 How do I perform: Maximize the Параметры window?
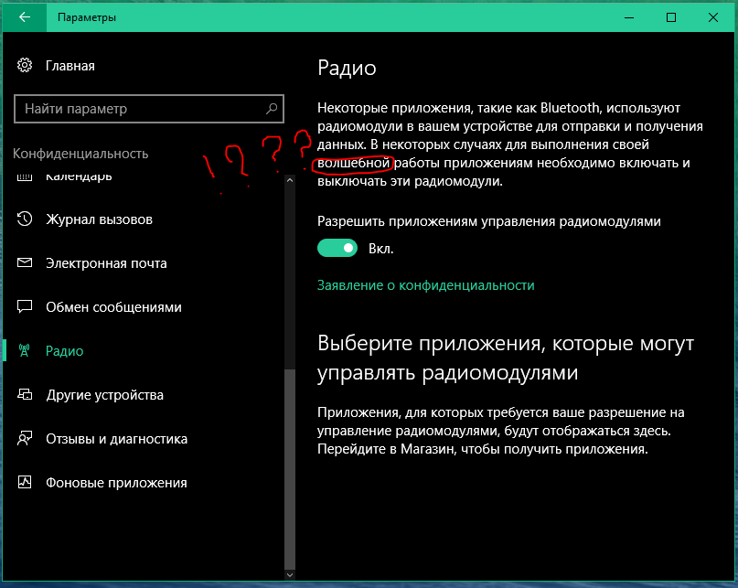click(x=671, y=17)
